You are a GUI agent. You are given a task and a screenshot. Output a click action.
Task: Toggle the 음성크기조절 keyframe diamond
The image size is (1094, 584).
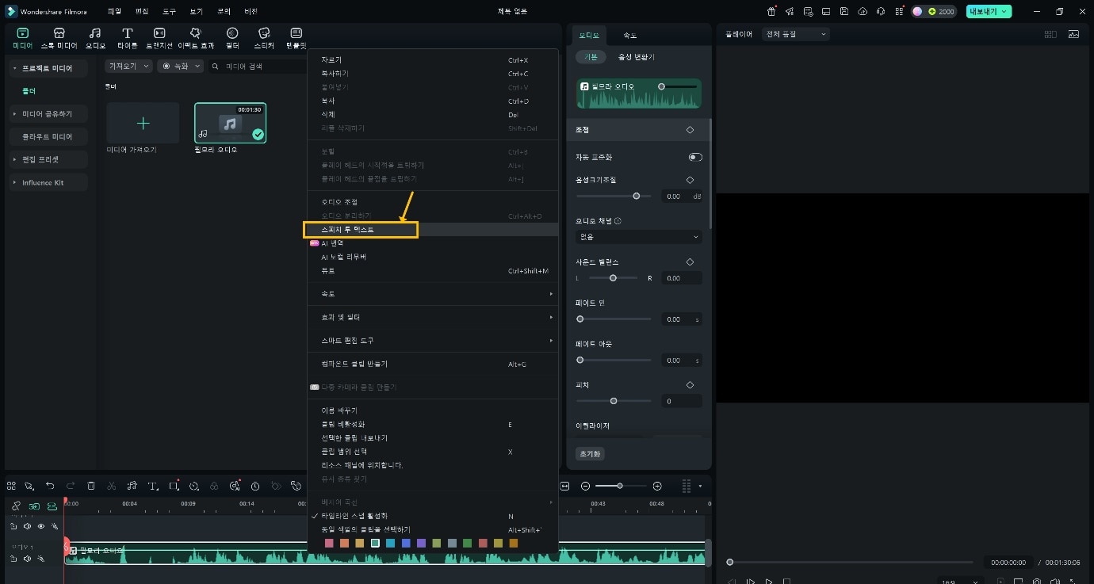690,180
